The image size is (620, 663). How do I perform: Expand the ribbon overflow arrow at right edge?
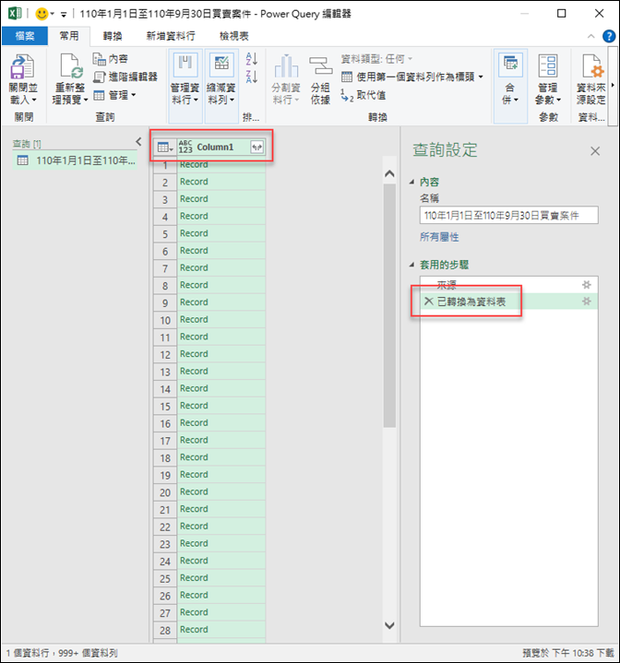[x=613, y=85]
